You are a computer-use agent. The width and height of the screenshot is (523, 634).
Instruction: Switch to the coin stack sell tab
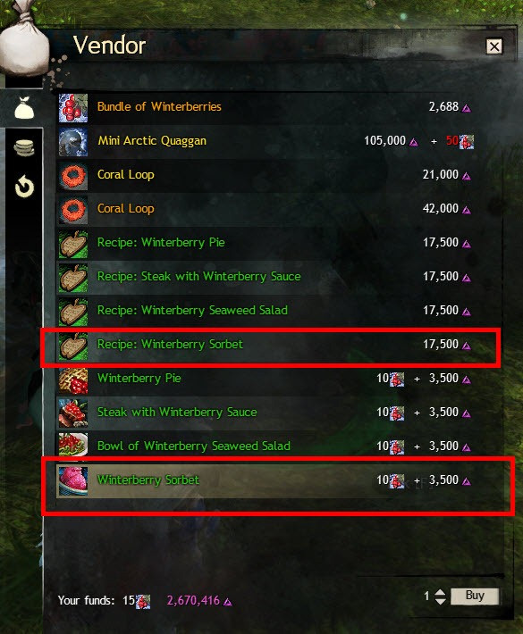pyautogui.click(x=24, y=147)
